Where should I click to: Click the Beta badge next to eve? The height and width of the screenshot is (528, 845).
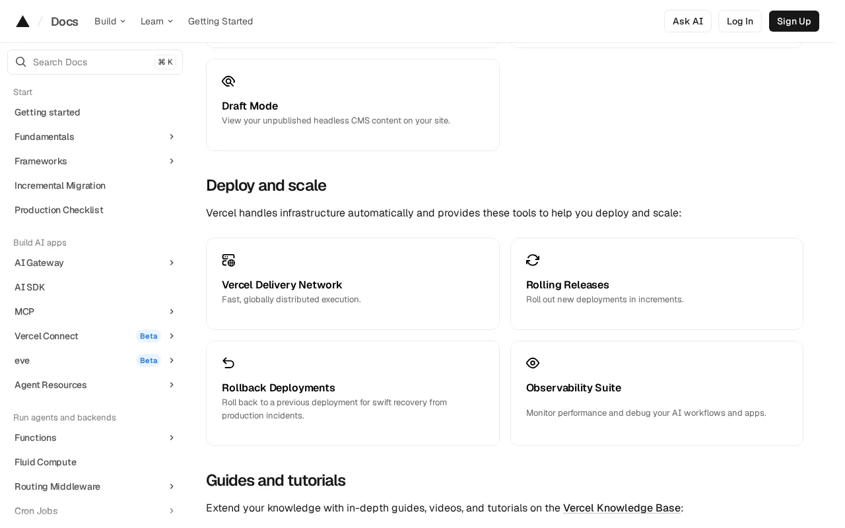pos(149,360)
